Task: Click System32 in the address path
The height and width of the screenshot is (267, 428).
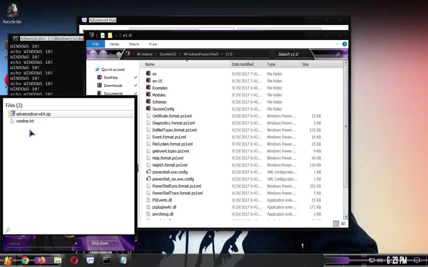Action: 168,54
